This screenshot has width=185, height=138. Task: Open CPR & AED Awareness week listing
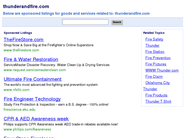[36, 119]
